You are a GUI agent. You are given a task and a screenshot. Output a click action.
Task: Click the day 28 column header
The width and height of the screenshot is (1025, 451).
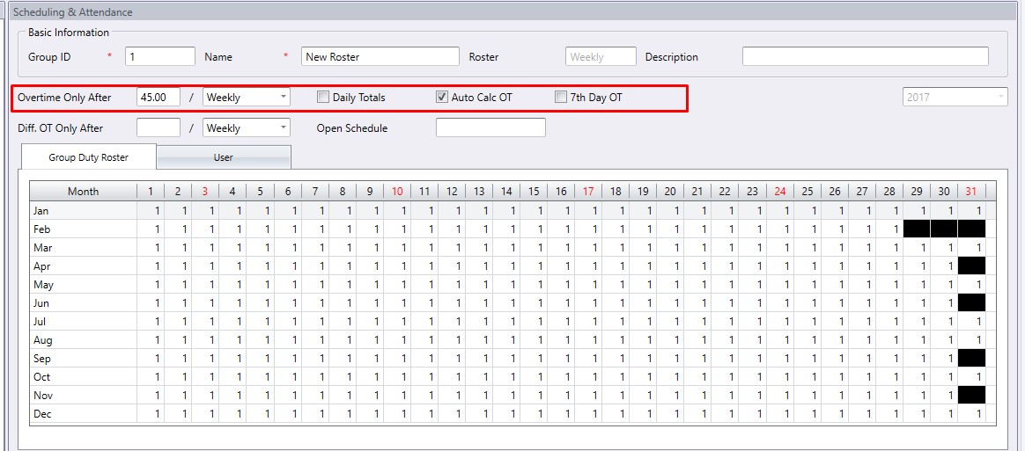[x=889, y=192]
